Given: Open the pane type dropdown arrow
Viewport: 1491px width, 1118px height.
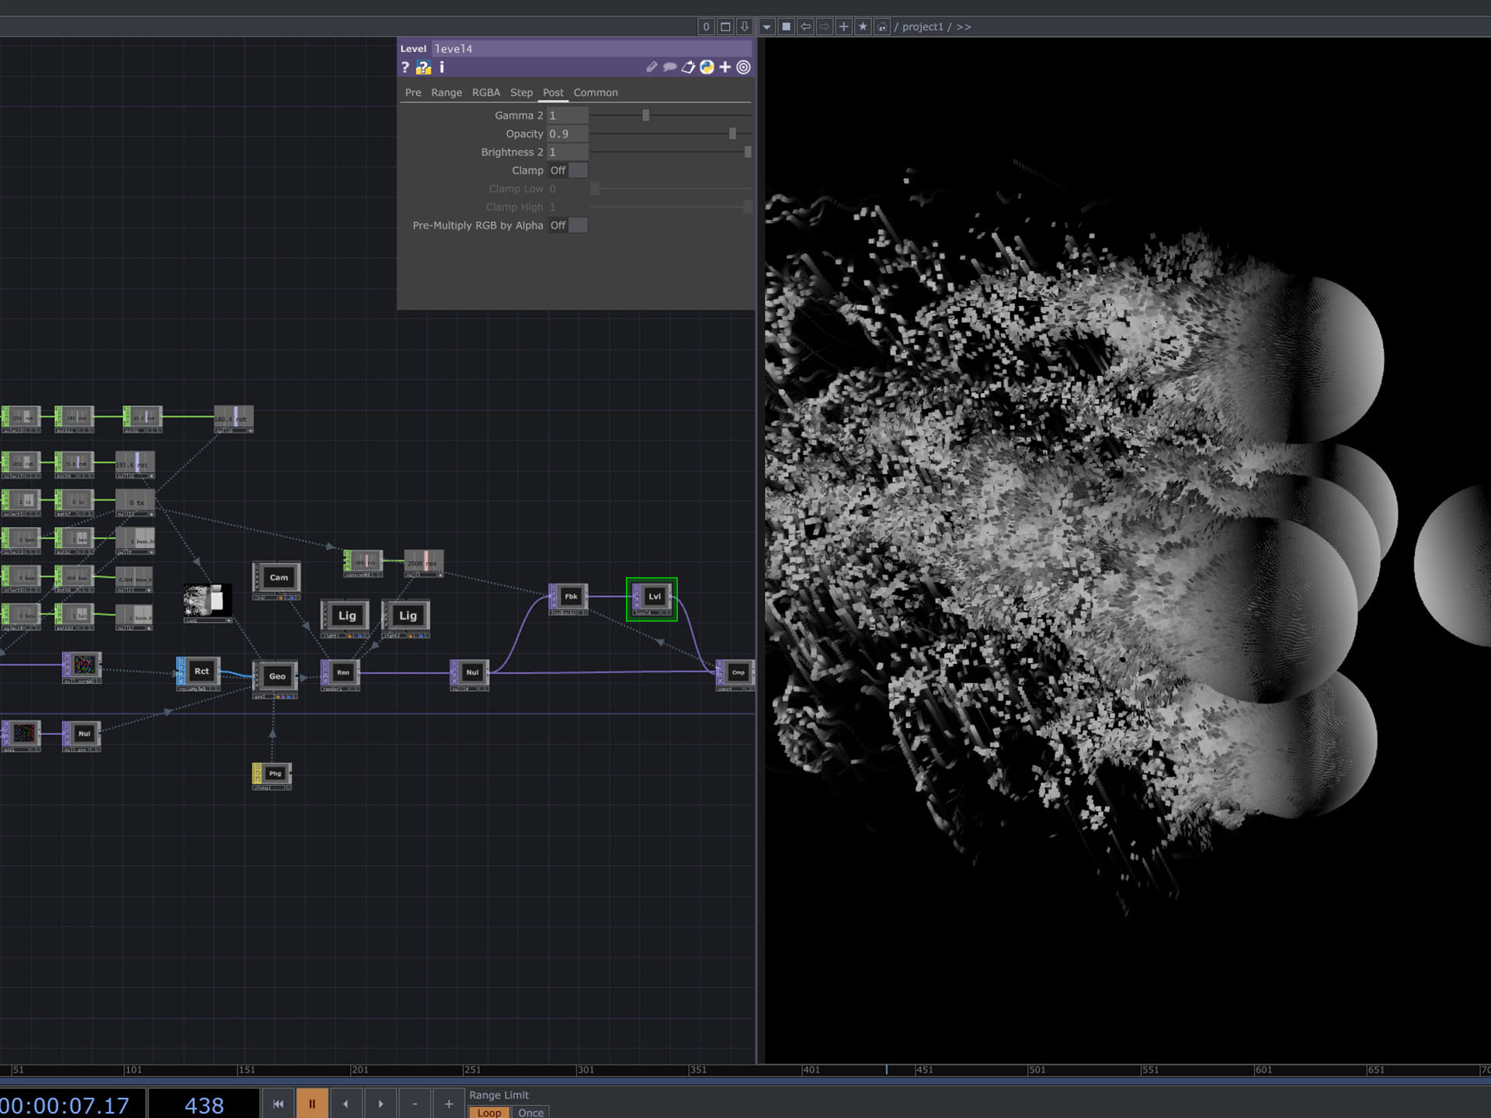Looking at the screenshot, I should click(766, 26).
